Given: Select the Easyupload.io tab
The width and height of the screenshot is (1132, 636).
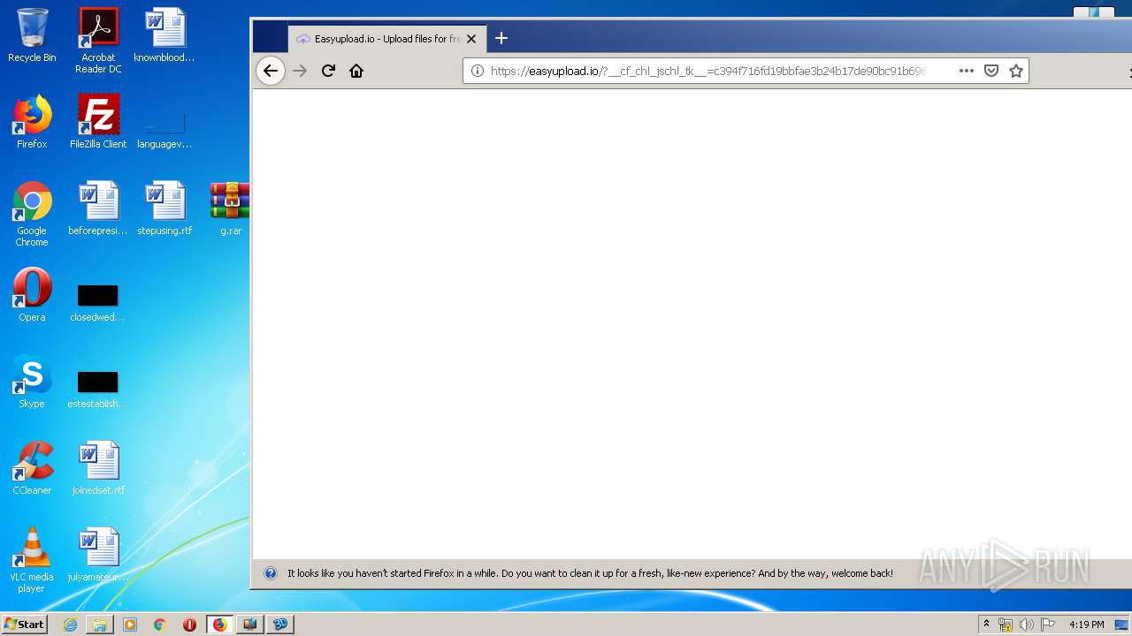Looking at the screenshot, I should click(387, 39).
